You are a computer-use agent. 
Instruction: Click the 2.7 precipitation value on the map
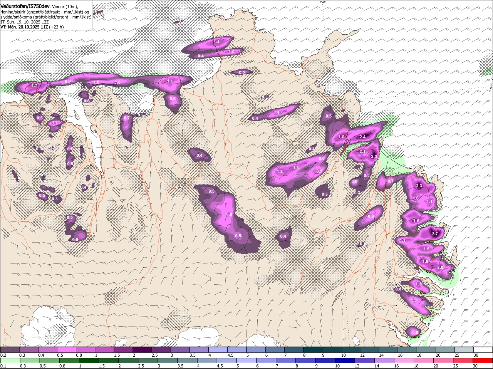(435, 234)
